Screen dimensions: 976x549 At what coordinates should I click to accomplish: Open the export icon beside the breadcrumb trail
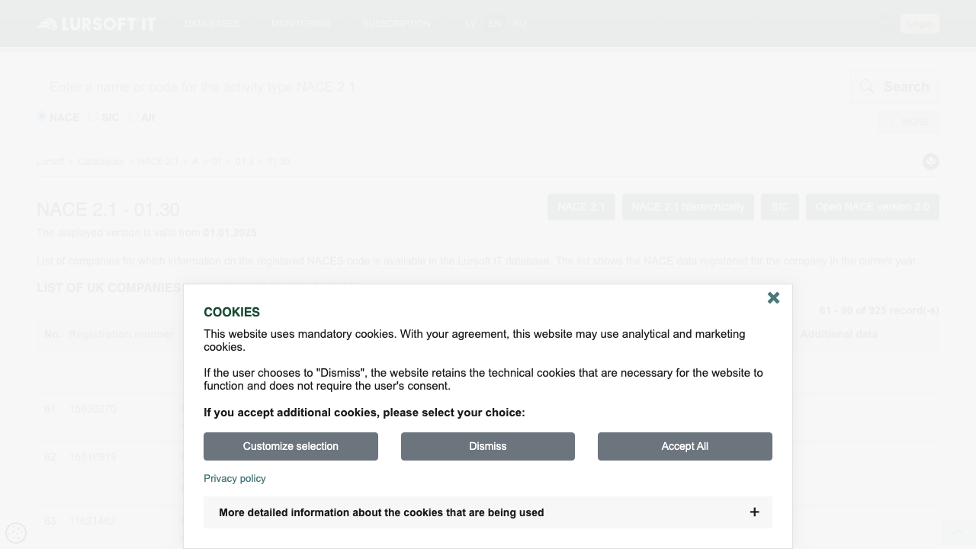[x=930, y=161]
